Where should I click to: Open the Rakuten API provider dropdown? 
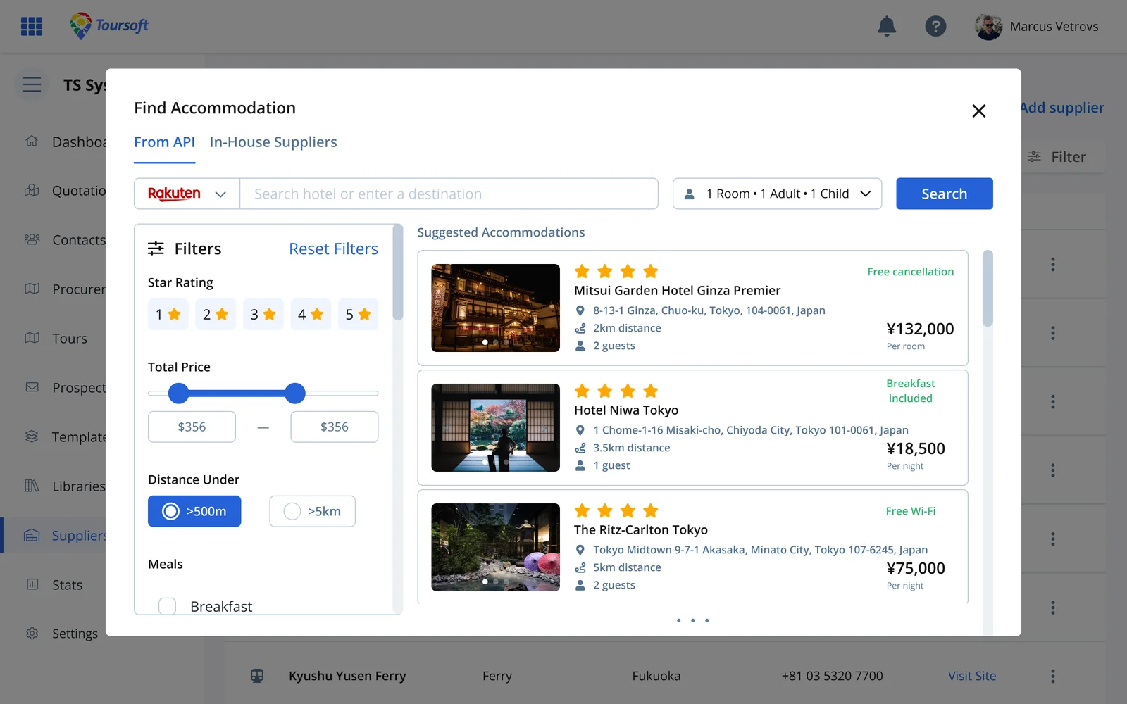[x=187, y=194]
